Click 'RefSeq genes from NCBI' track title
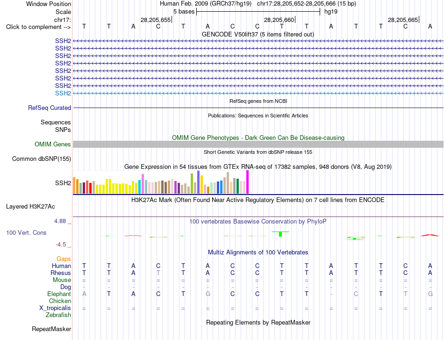 point(258,101)
